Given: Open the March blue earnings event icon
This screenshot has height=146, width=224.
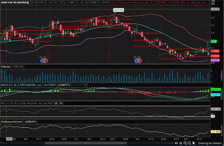Looking at the screenshot, I should point(42,61).
